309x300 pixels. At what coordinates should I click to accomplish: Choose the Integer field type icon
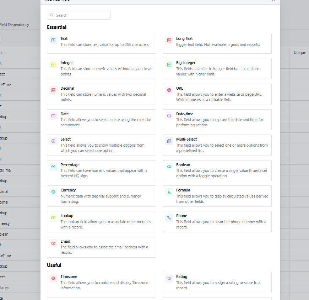[53, 65]
